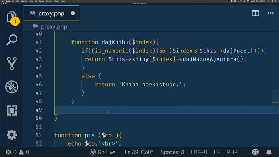Image resolution: width=279 pixels, height=157 pixels.
Task: Open Go to Line via Ln 49, Col 6
Action: 139,152
